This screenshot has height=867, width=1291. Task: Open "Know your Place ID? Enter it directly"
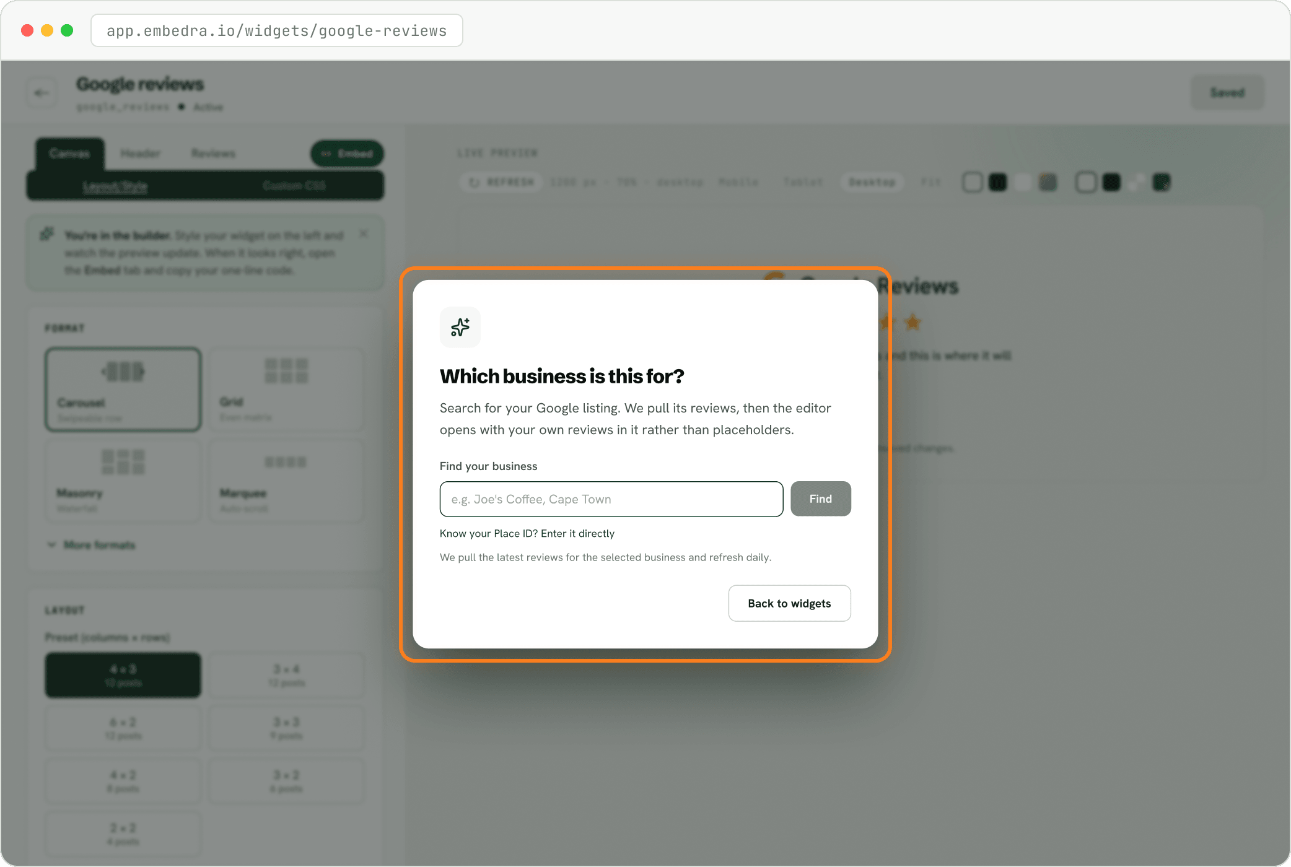(x=527, y=534)
